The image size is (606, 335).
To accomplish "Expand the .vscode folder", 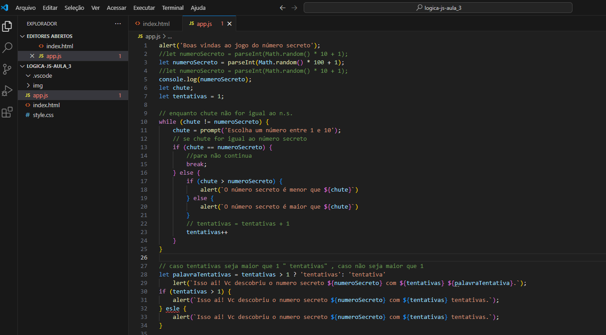I will (x=29, y=75).
